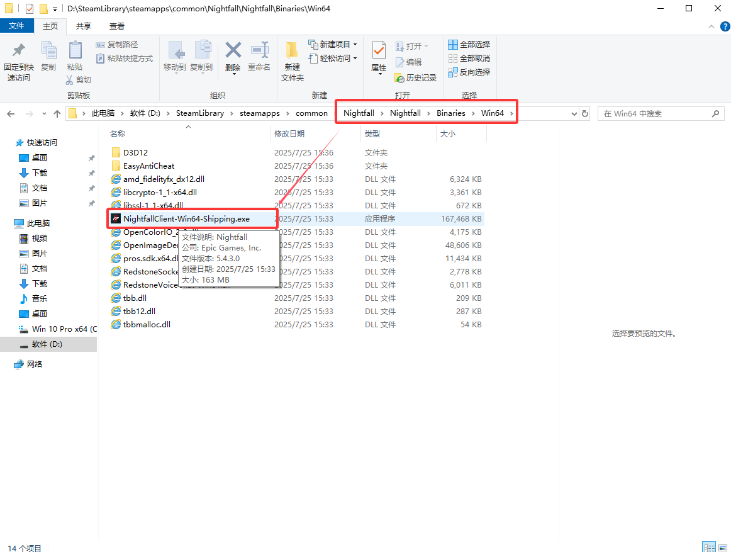Select libcrypto-1_1-x64.dll file
The height and width of the screenshot is (552, 731).
(160, 192)
